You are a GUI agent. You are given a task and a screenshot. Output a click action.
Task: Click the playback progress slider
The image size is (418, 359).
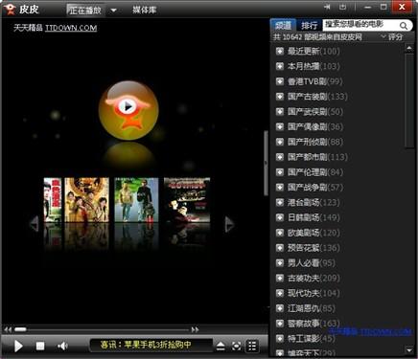click(x=102, y=329)
